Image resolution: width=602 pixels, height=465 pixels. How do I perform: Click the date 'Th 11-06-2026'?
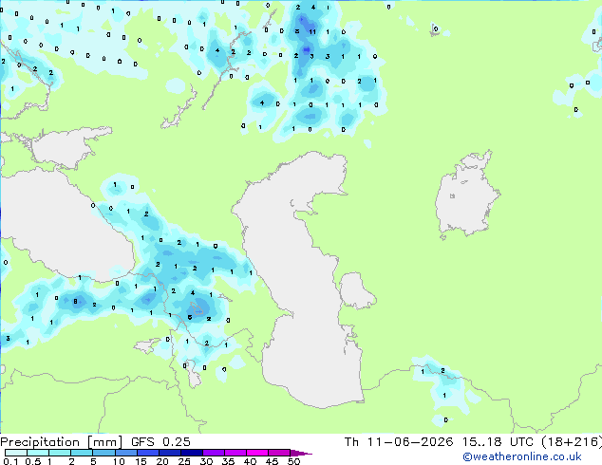coord(399,442)
